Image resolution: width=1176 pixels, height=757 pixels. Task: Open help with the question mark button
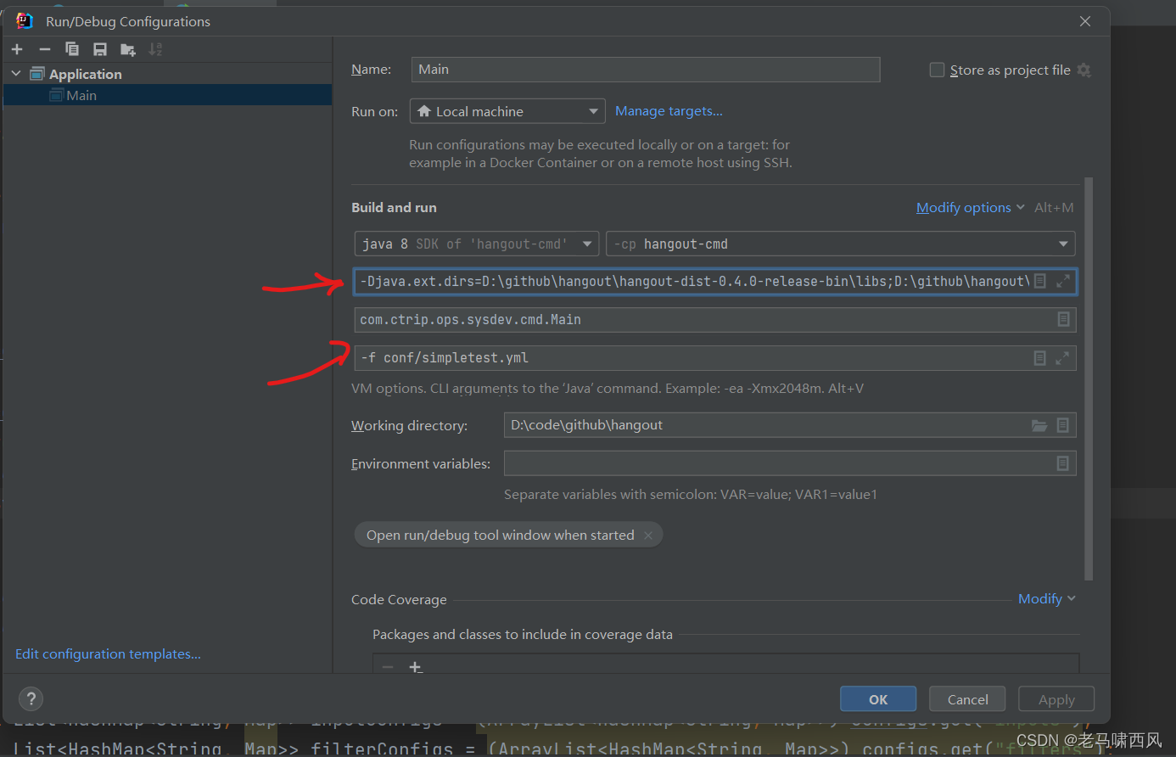coord(31,698)
